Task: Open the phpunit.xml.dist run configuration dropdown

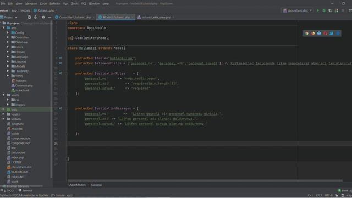Action: (297, 10)
